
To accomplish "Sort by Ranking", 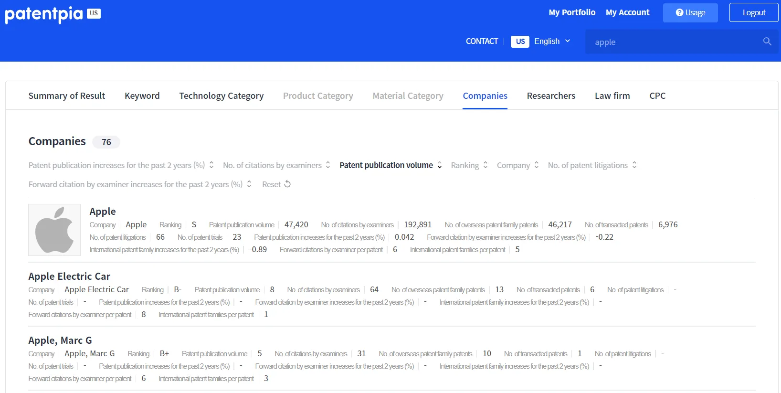I will [x=469, y=165].
